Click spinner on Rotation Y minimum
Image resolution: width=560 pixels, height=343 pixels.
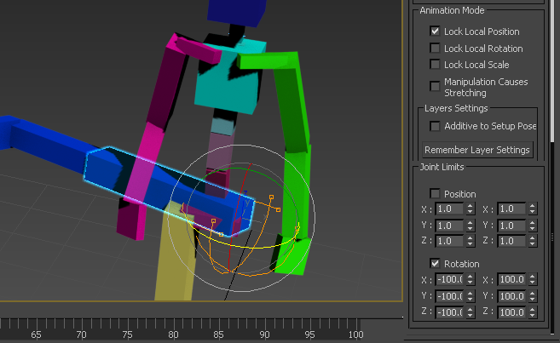point(470,296)
